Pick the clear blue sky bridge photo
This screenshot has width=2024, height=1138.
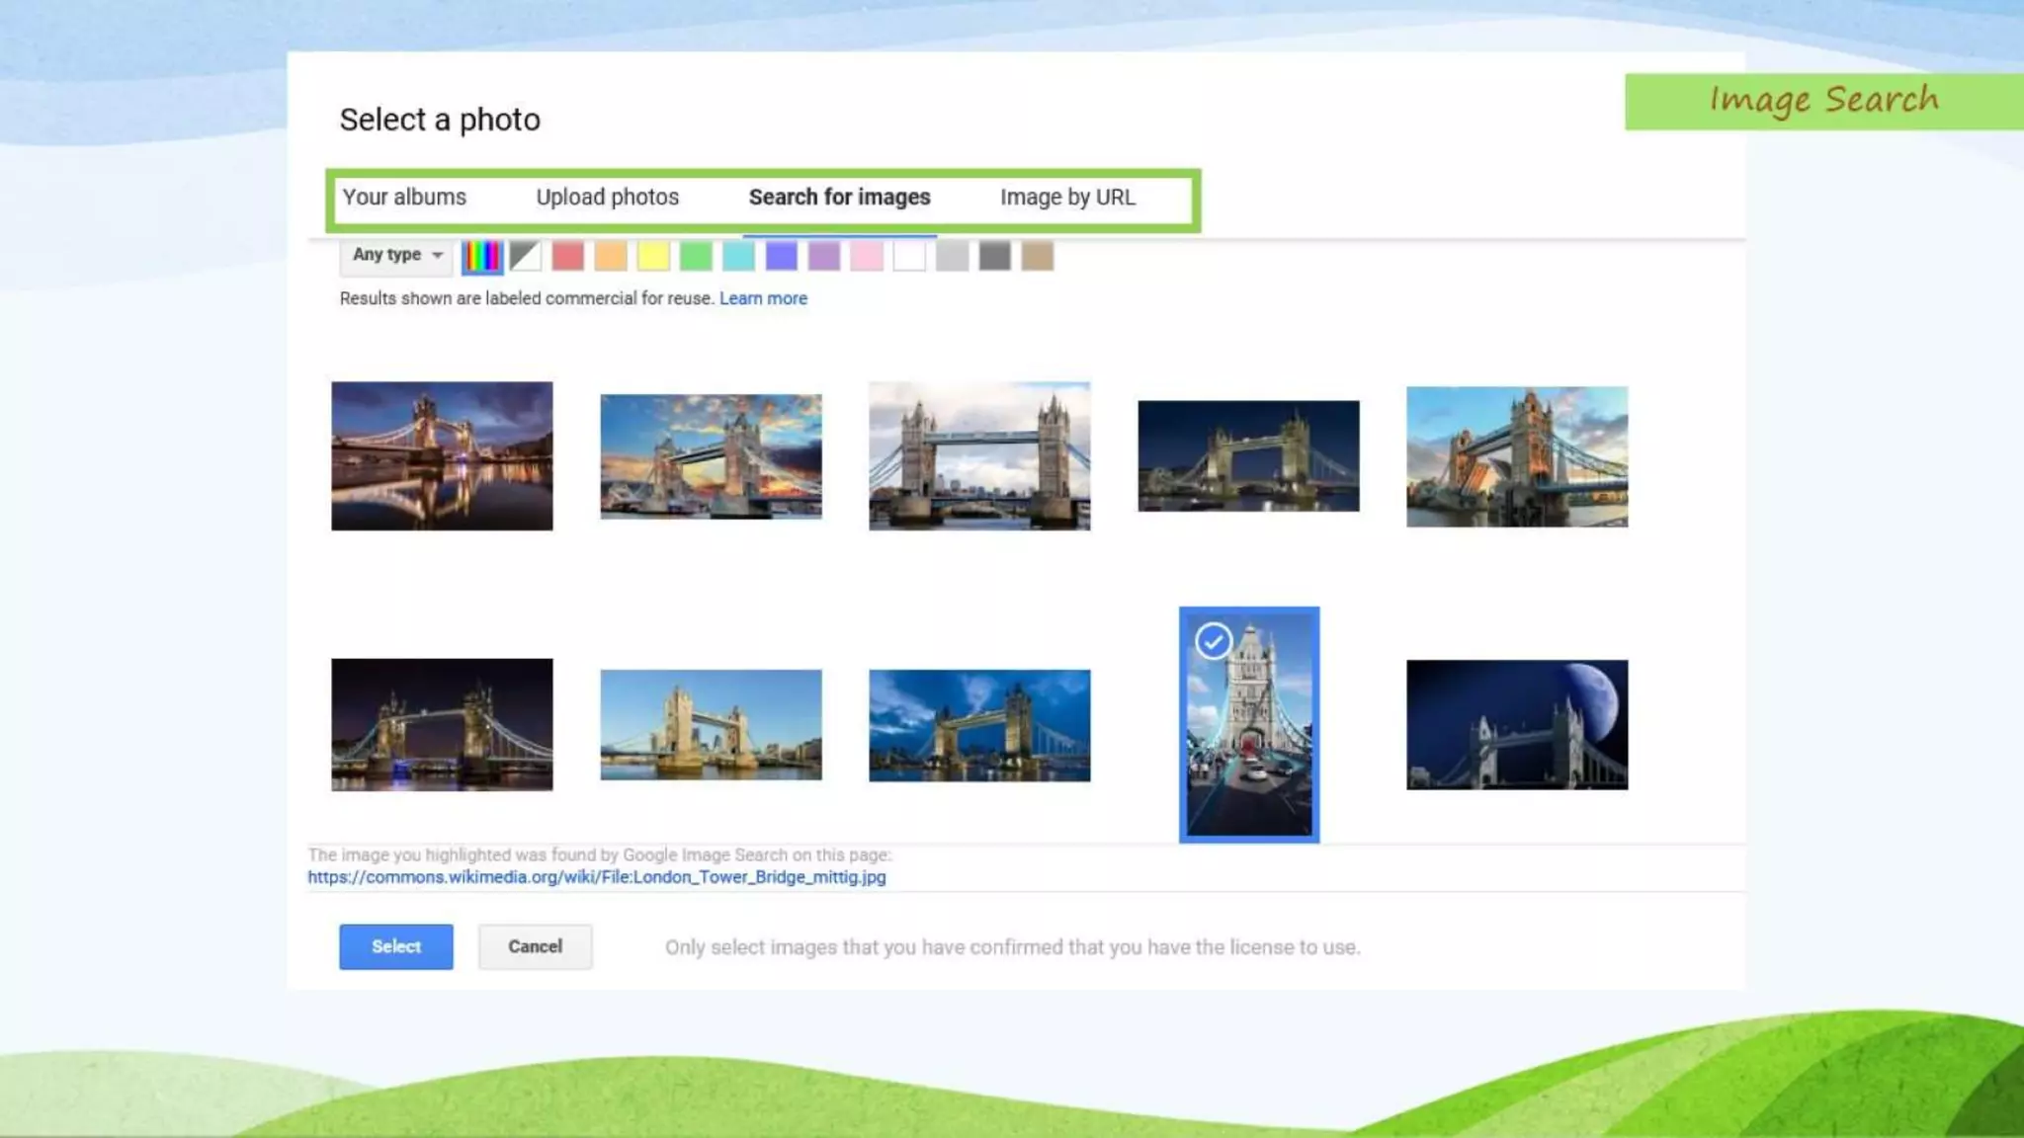(x=711, y=725)
